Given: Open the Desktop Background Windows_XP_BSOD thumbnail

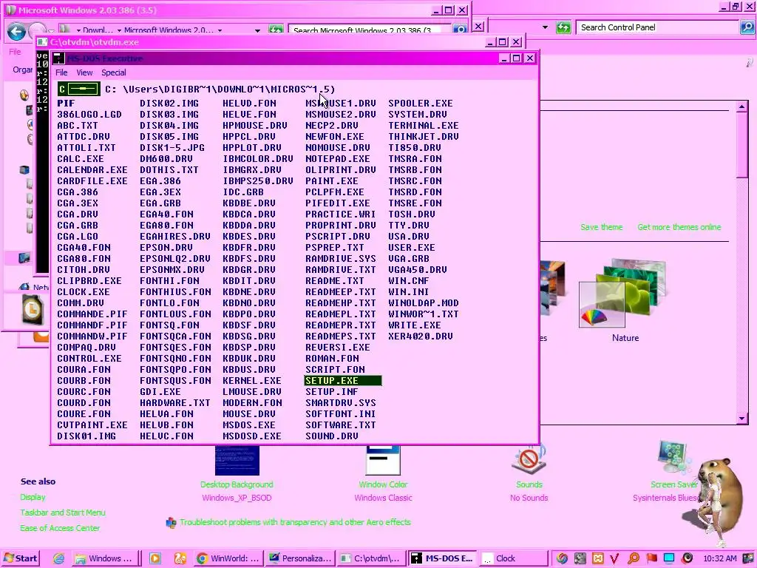Looking at the screenshot, I should [237, 460].
